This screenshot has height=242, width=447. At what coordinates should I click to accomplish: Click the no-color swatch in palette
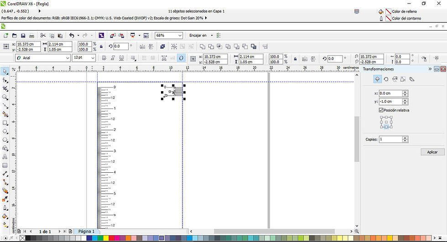(22, 238)
